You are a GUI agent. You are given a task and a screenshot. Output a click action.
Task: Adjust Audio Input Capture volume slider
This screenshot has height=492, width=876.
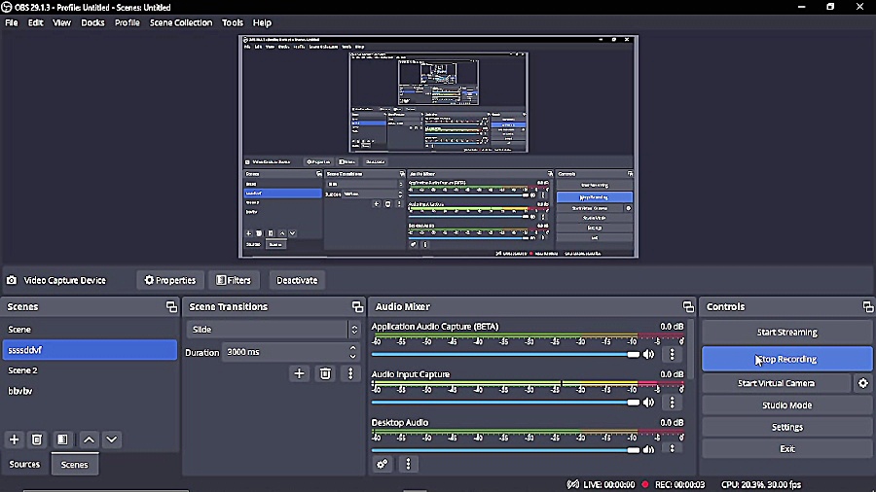click(x=505, y=403)
